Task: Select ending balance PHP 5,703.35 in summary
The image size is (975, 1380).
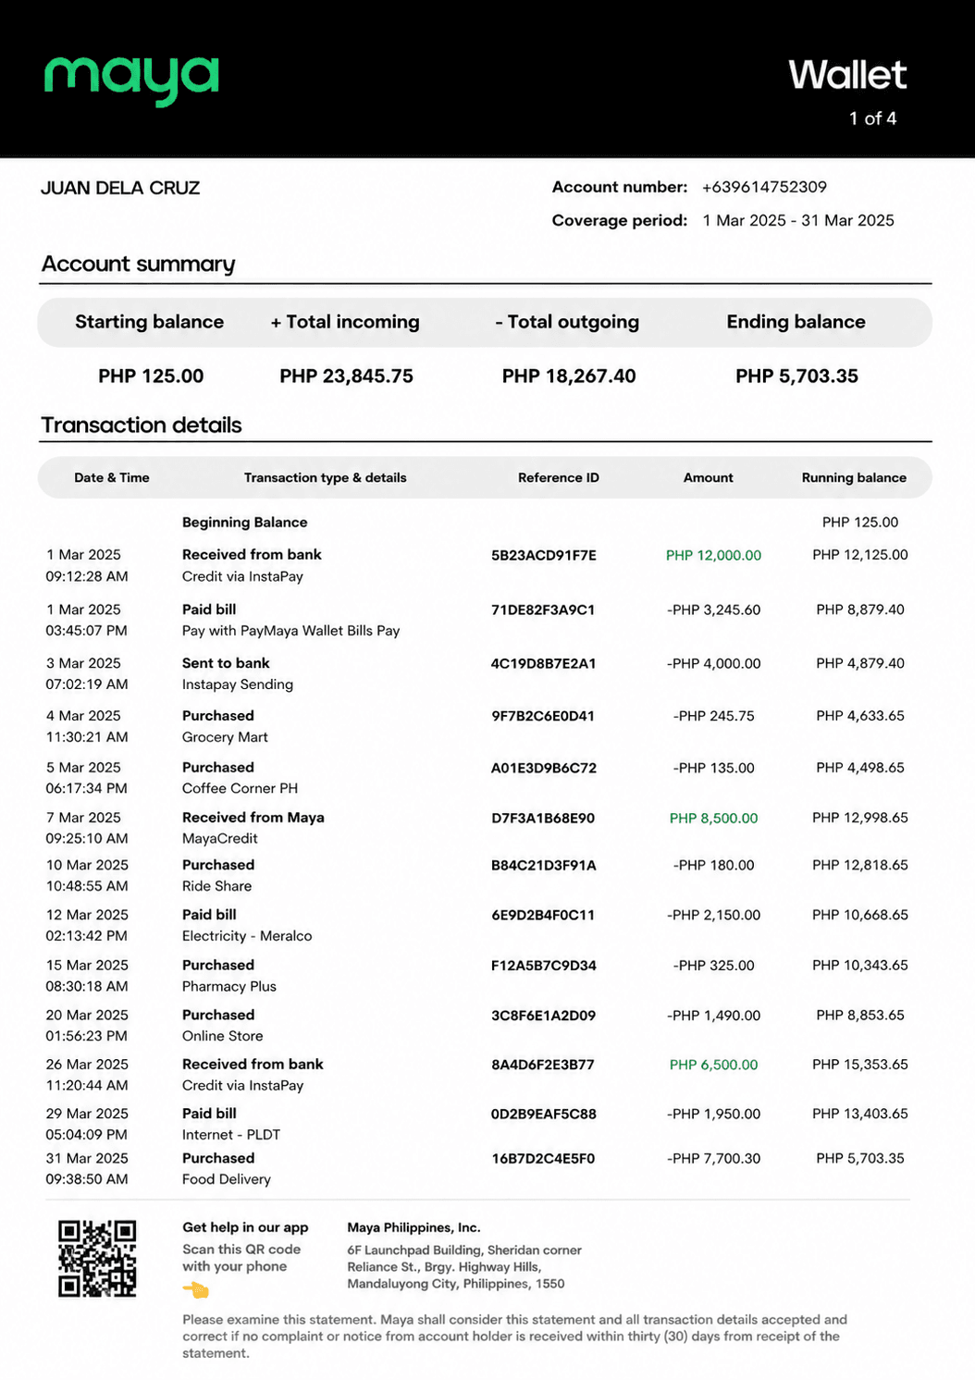Action: [x=796, y=376]
